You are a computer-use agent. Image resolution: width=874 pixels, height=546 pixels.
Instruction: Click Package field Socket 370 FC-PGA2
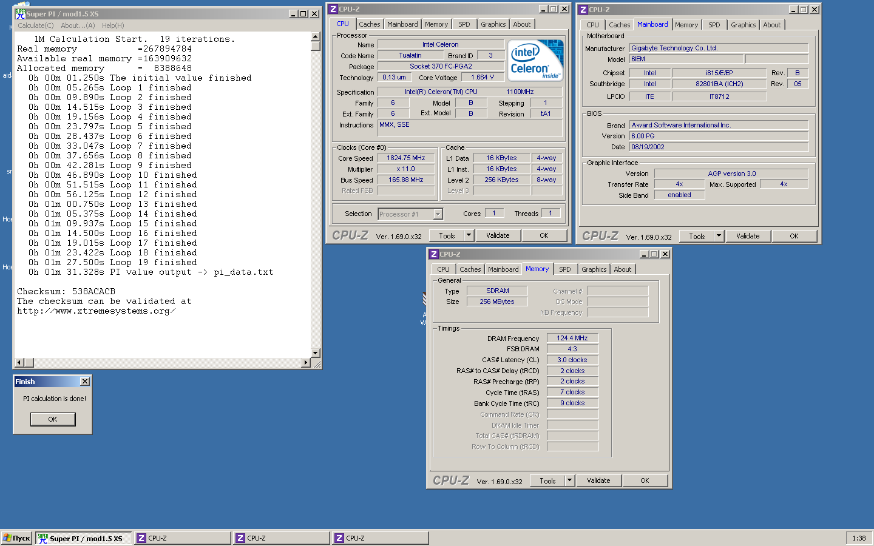[x=441, y=66]
